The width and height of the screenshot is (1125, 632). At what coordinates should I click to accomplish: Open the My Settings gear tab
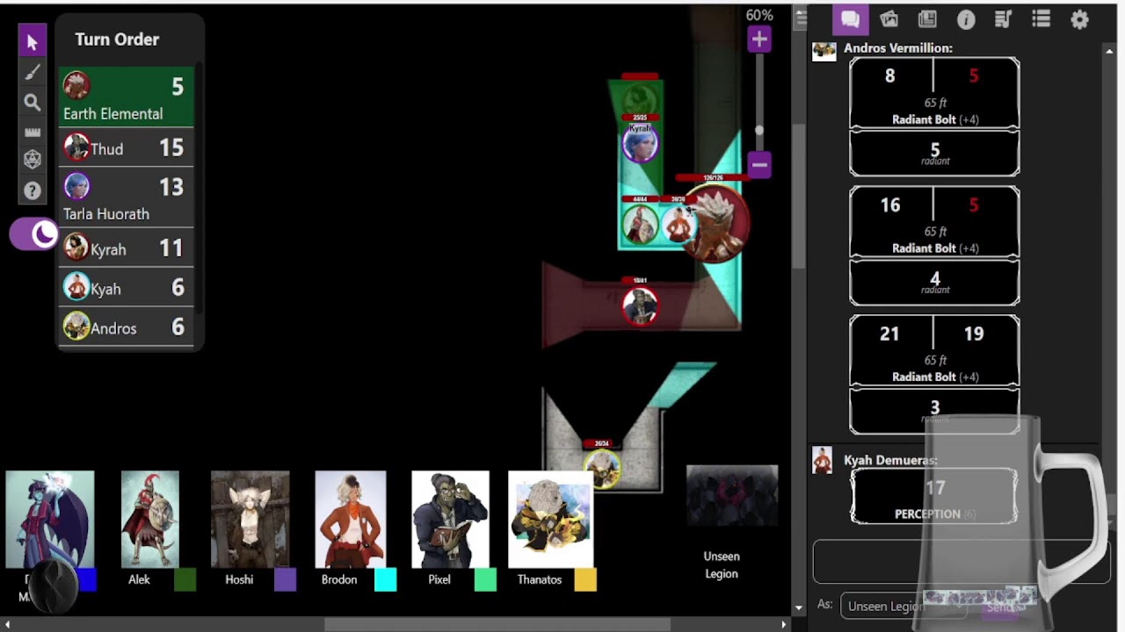pos(1080,19)
